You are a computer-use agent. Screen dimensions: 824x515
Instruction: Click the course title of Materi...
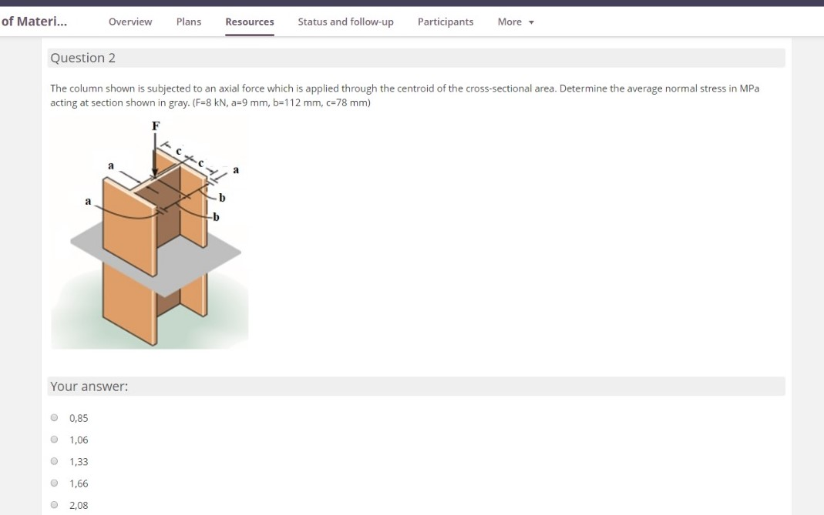[x=33, y=22]
